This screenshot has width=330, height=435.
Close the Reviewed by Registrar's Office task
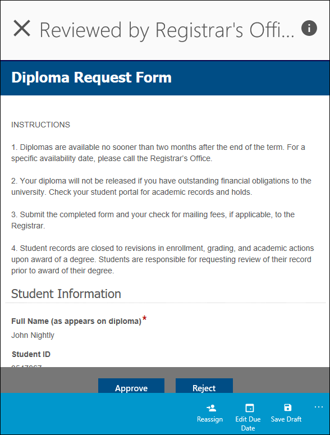click(x=22, y=28)
